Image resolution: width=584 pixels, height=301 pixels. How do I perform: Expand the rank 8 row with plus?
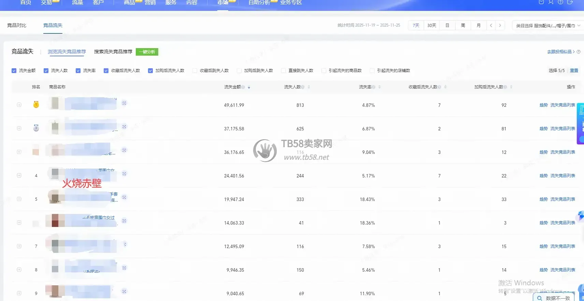click(19, 270)
